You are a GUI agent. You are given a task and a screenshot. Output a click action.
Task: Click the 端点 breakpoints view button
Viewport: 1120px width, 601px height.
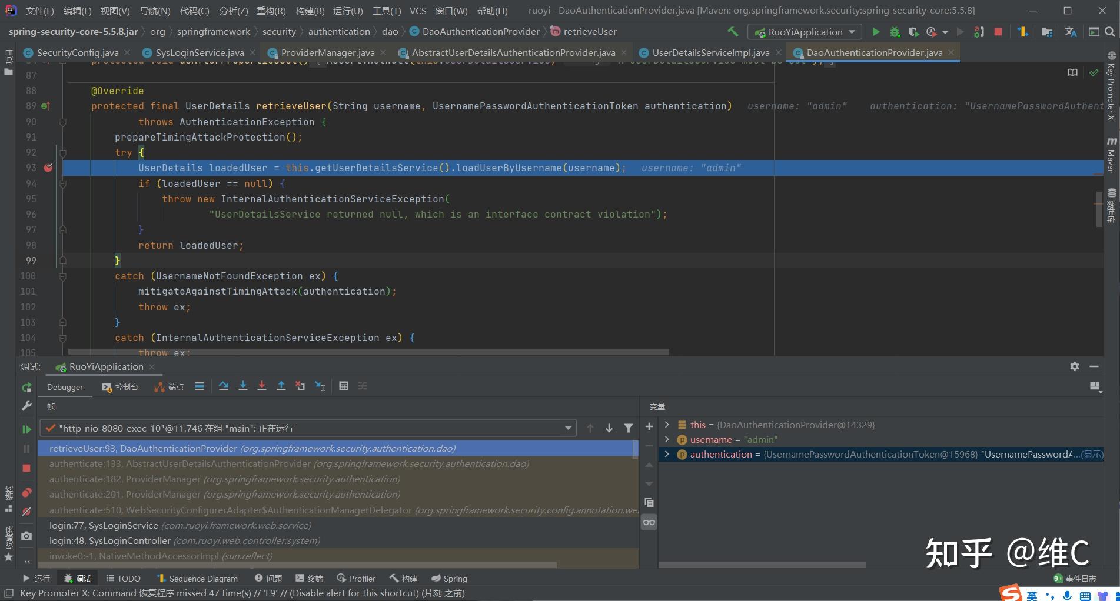click(x=169, y=386)
